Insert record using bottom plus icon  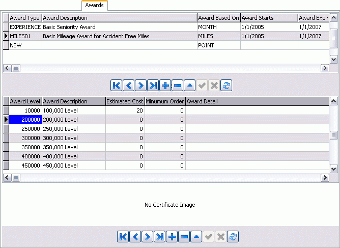coord(172,236)
